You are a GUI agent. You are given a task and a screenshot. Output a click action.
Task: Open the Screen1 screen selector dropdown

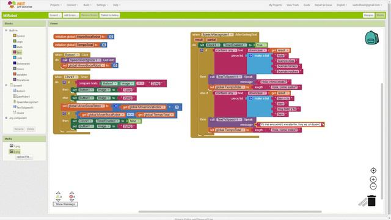click(x=55, y=15)
